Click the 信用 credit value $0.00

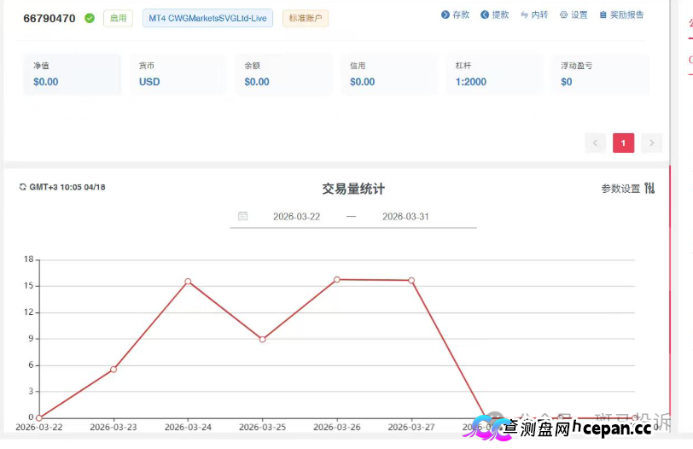[363, 82]
